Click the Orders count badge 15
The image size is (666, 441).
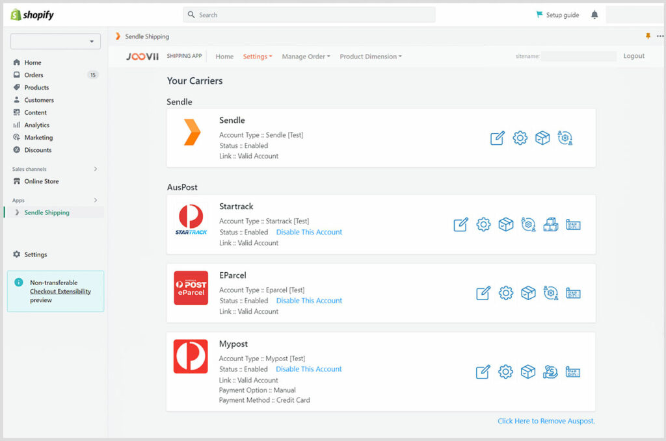(92, 75)
